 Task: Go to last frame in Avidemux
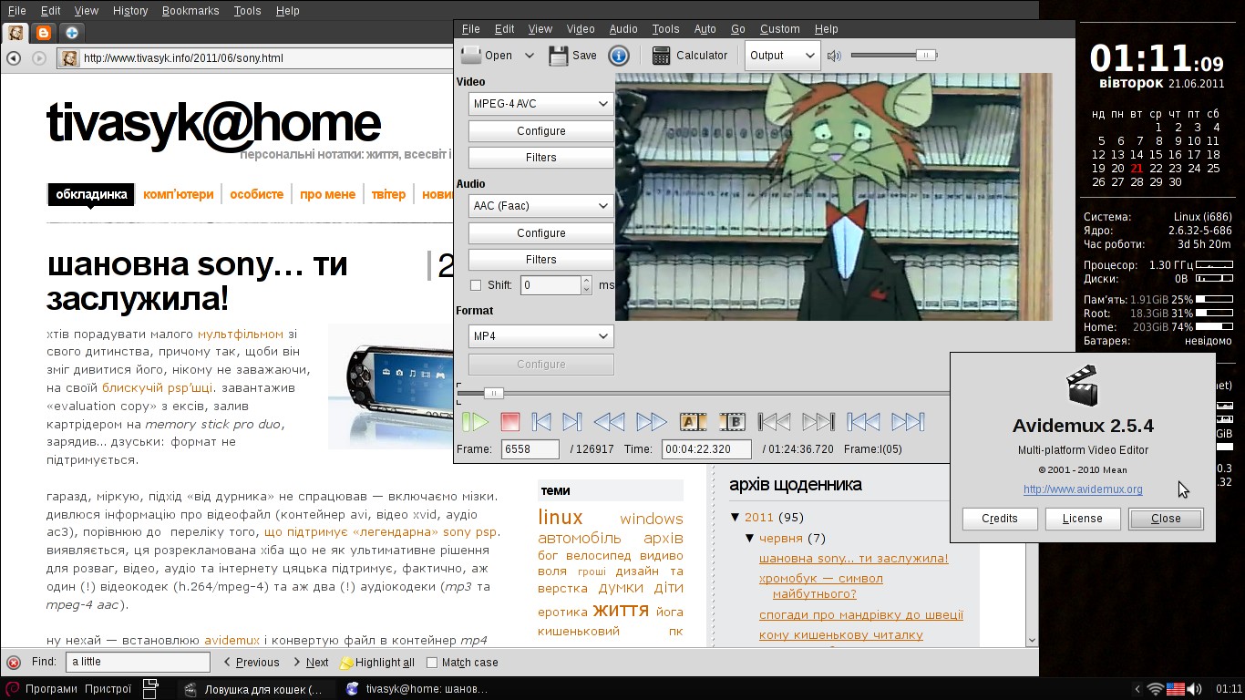click(x=908, y=422)
